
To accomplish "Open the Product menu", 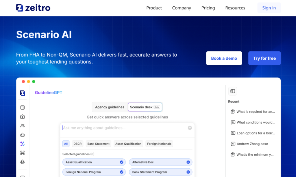I will (x=154, y=8).
